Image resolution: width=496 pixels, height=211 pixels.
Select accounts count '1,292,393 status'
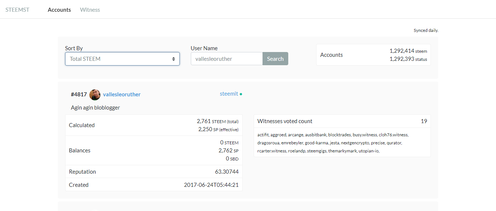pos(408,59)
